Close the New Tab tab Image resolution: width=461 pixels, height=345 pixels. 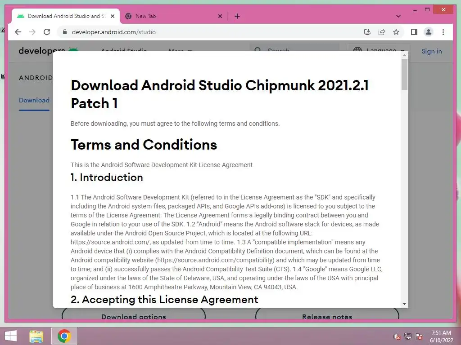[220, 16]
